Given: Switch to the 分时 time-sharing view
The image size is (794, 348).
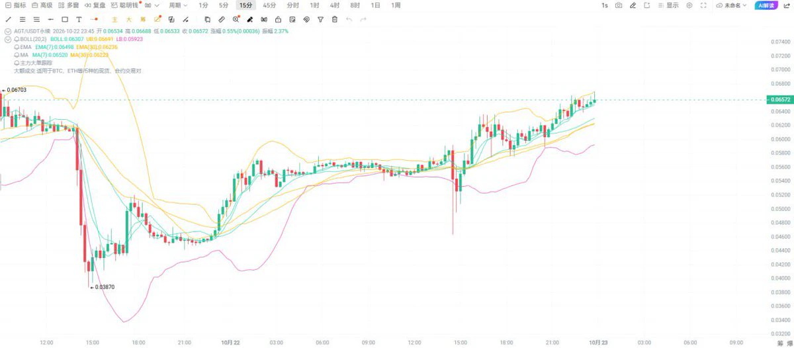Looking at the screenshot, I should (x=293, y=5).
